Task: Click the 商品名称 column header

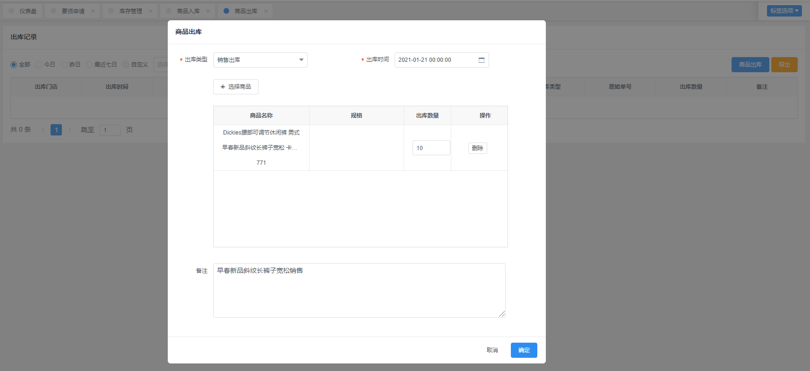Action: (261, 116)
